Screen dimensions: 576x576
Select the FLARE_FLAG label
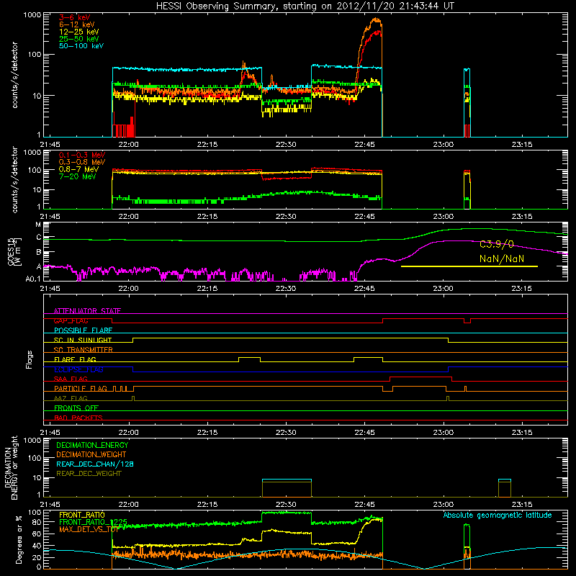point(75,359)
